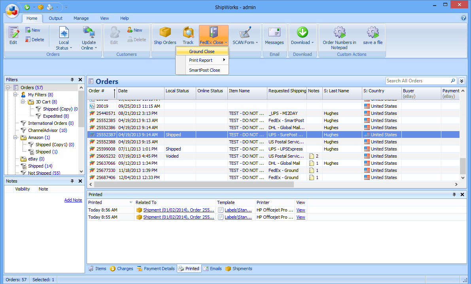The height and width of the screenshot is (284, 471).
Task: Click the save a file action icon
Action: point(373,32)
